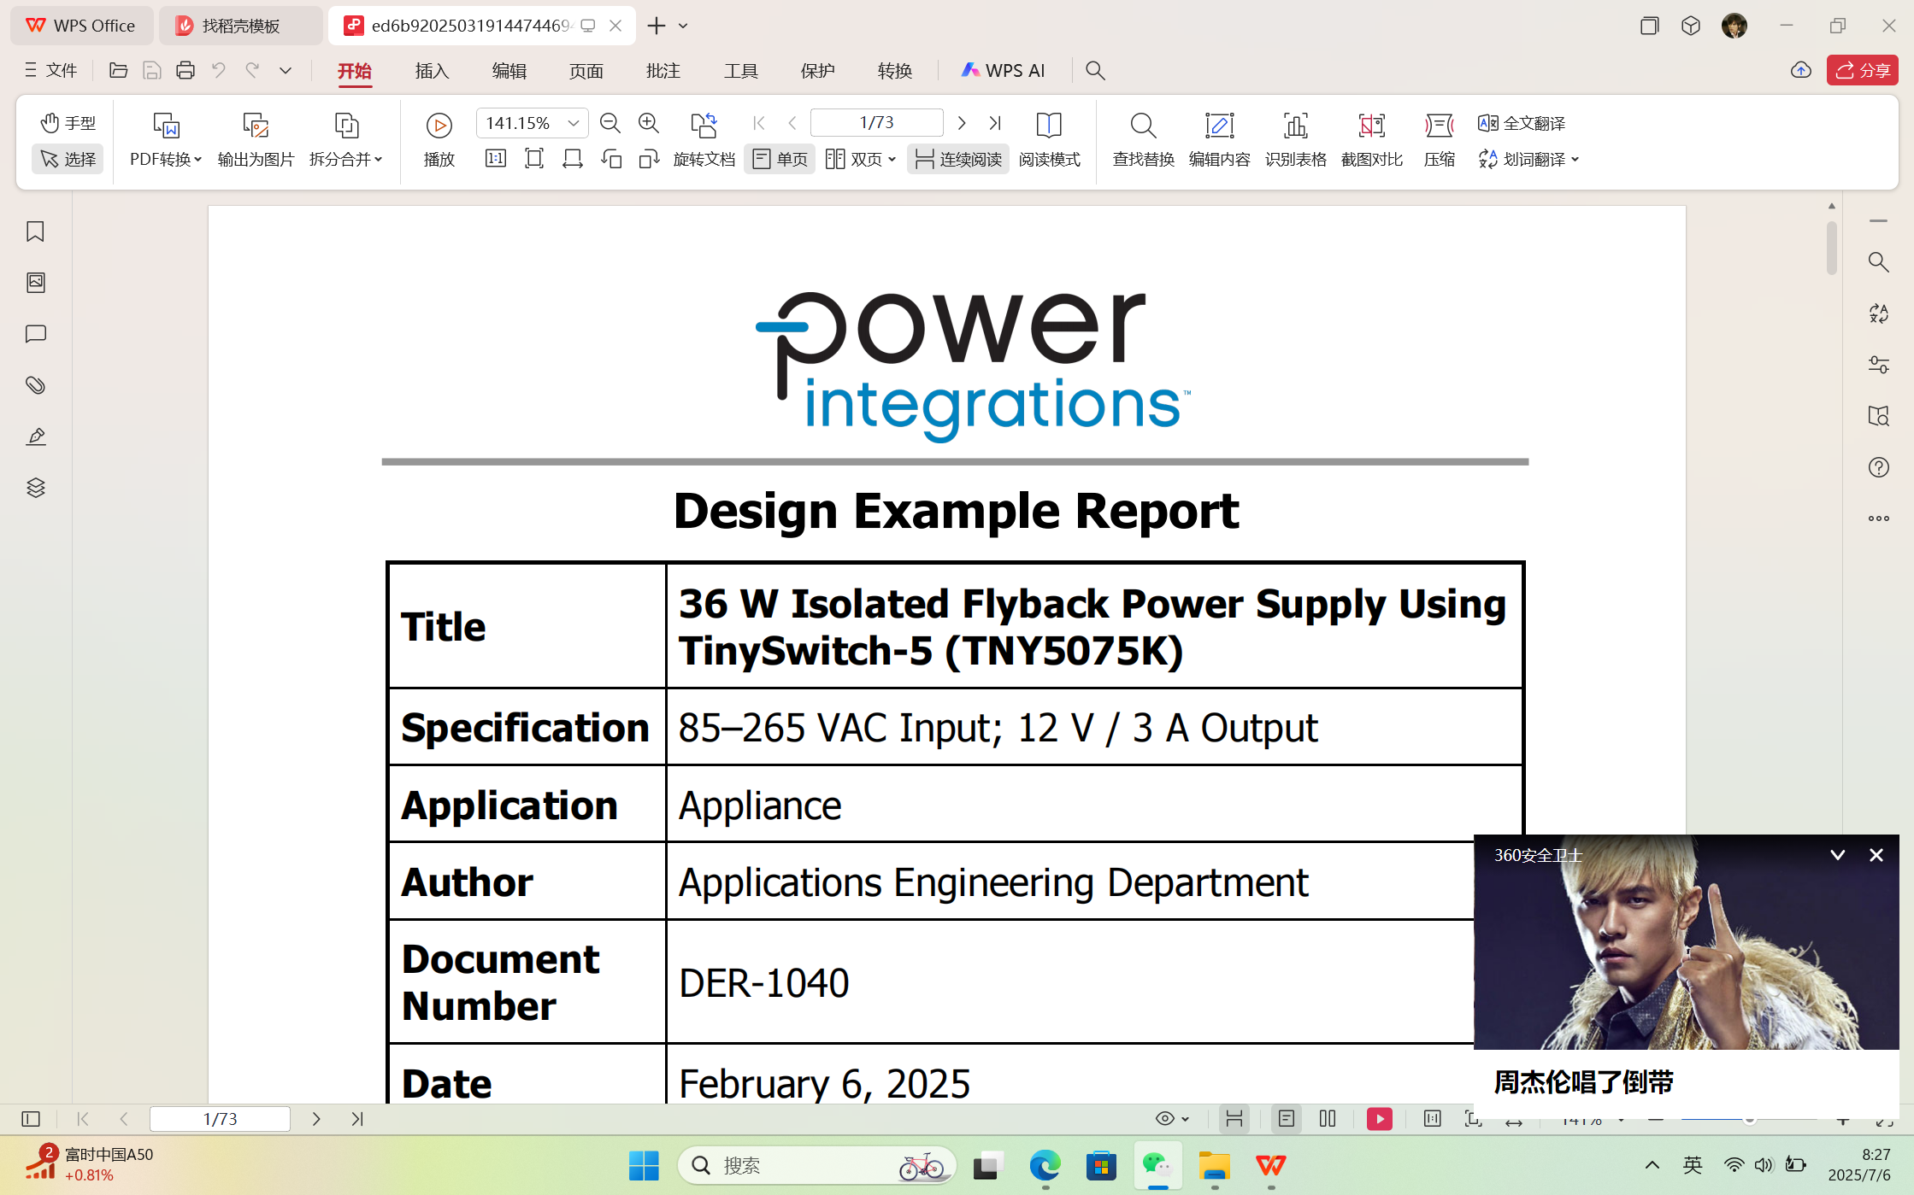The height and width of the screenshot is (1195, 1914).
Task: Click the Rotate Document (旋转文档) icon
Action: point(704,126)
